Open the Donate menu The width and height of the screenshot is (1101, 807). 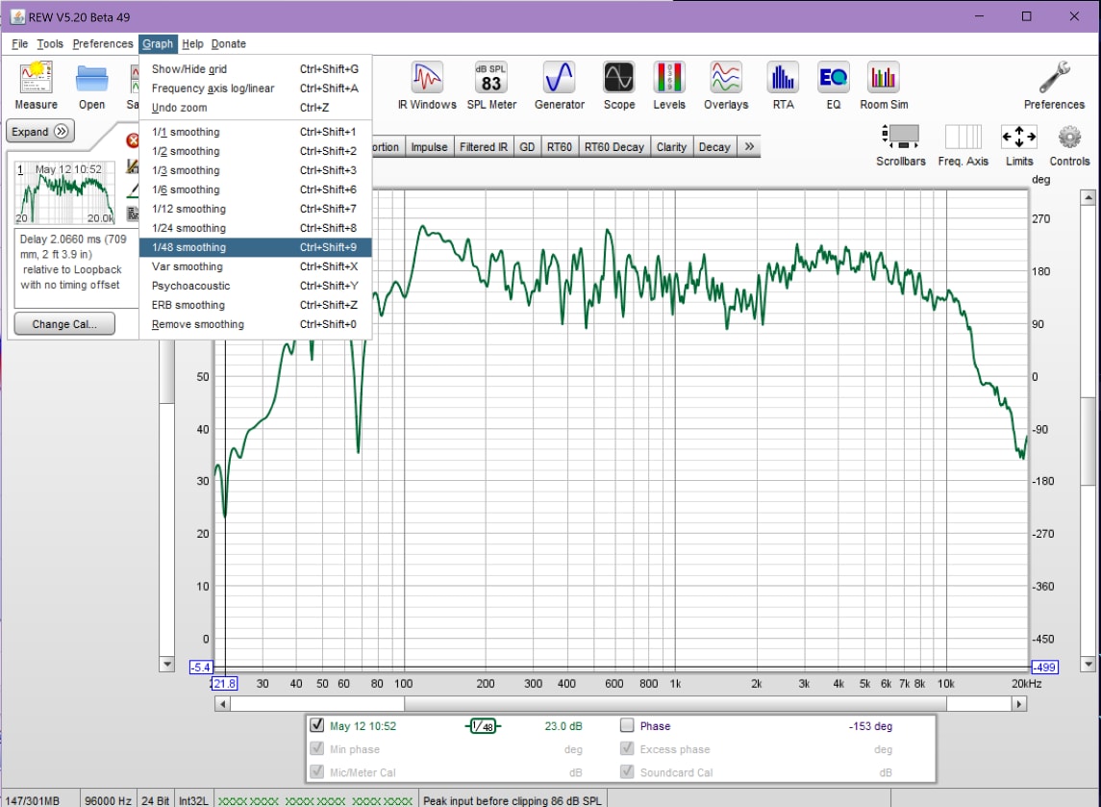click(x=228, y=43)
